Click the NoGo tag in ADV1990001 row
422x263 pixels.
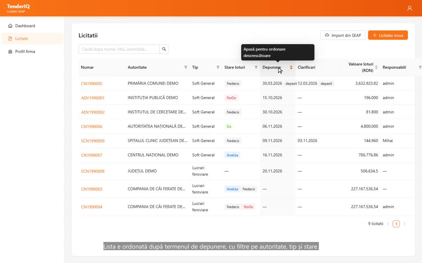tap(231, 98)
